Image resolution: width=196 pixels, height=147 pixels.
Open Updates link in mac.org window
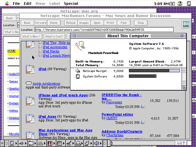pyautogui.click(x=14, y=118)
